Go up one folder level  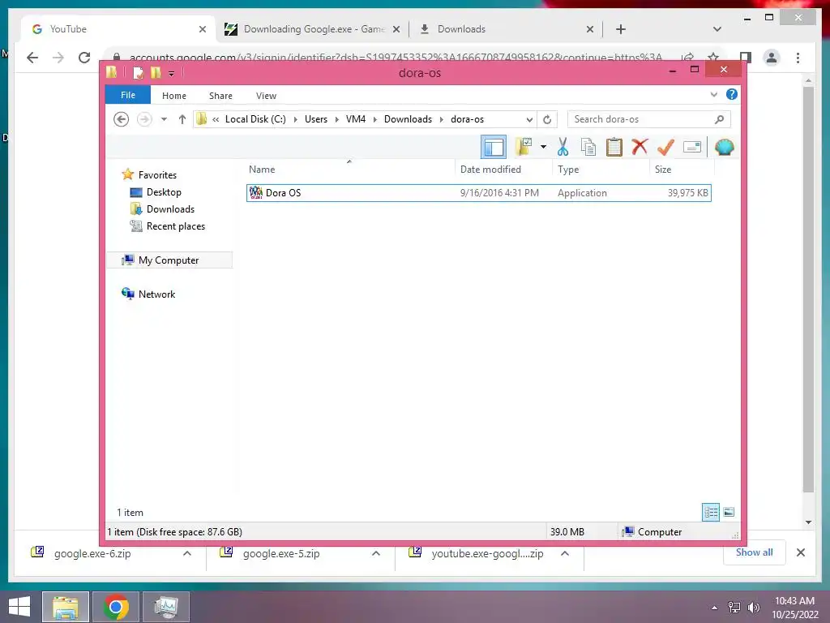tap(182, 119)
